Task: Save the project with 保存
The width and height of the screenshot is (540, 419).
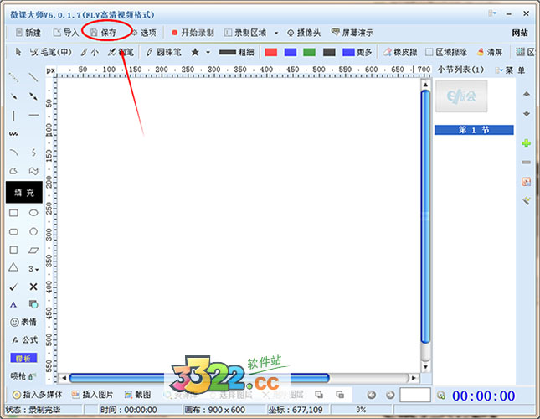Action: (103, 33)
